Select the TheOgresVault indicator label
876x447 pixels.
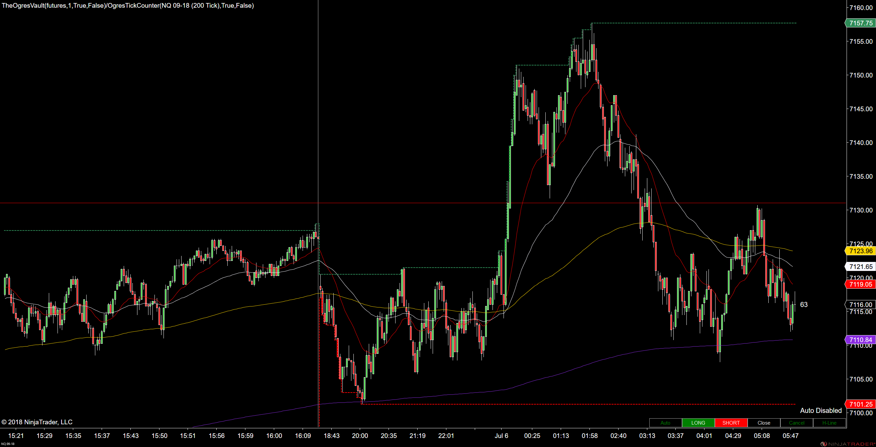[128, 6]
